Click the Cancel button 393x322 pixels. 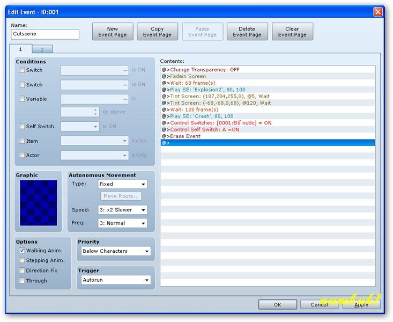pyautogui.click(x=319, y=304)
